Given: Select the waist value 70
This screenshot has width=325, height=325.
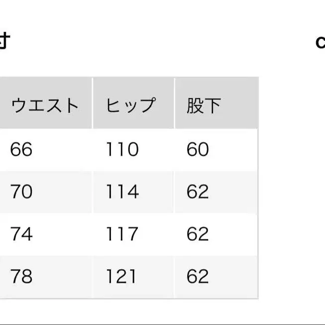Looking at the screenshot, I should [21, 192].
